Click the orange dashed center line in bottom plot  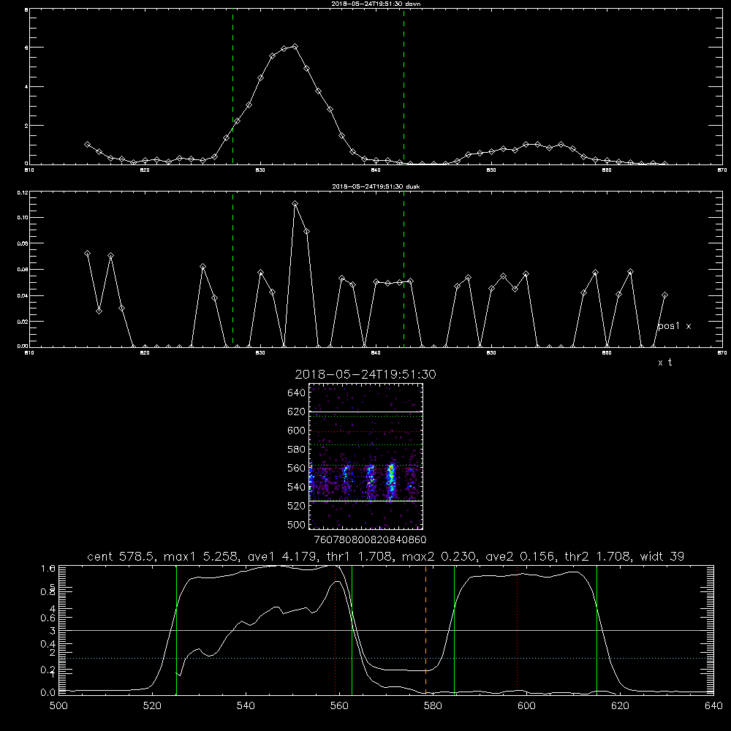click(425, 629)
